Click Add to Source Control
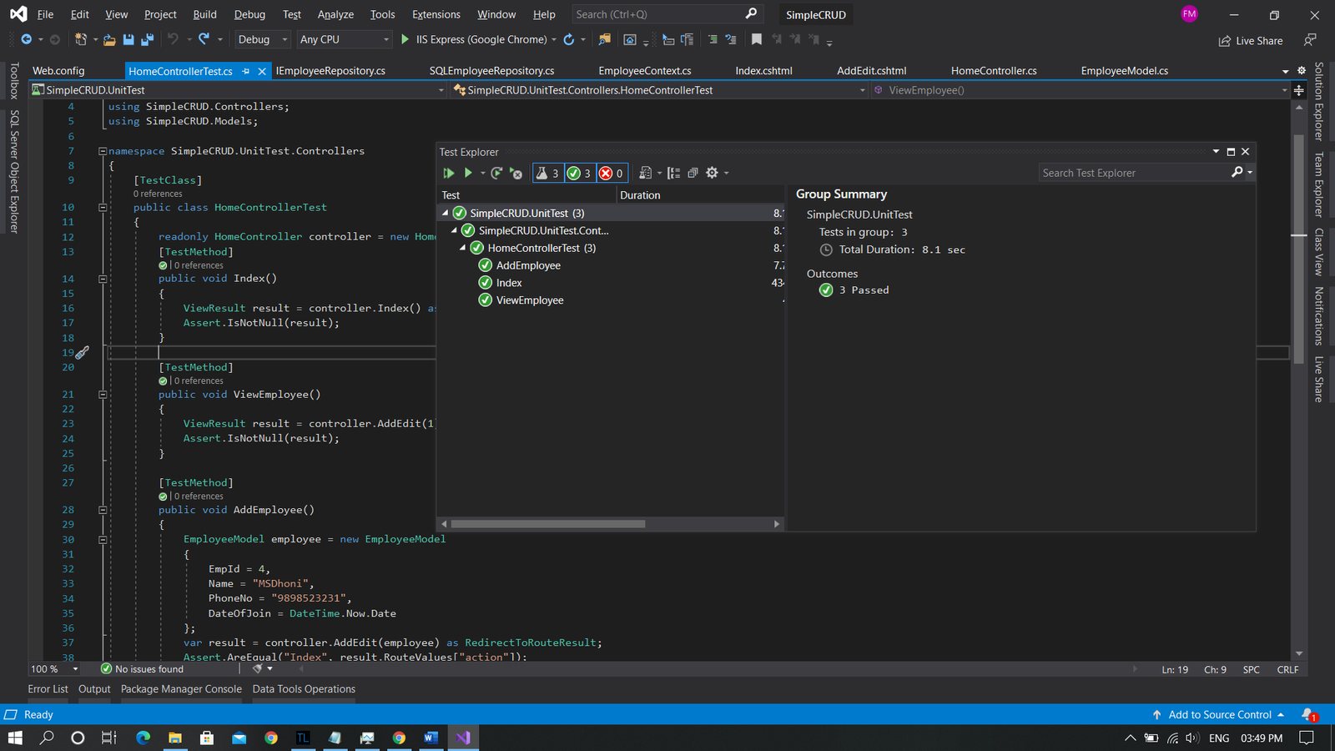1335x751 pixels. point(1219,714)
